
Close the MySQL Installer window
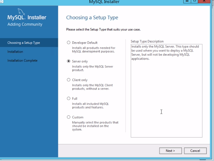(204, 1)
